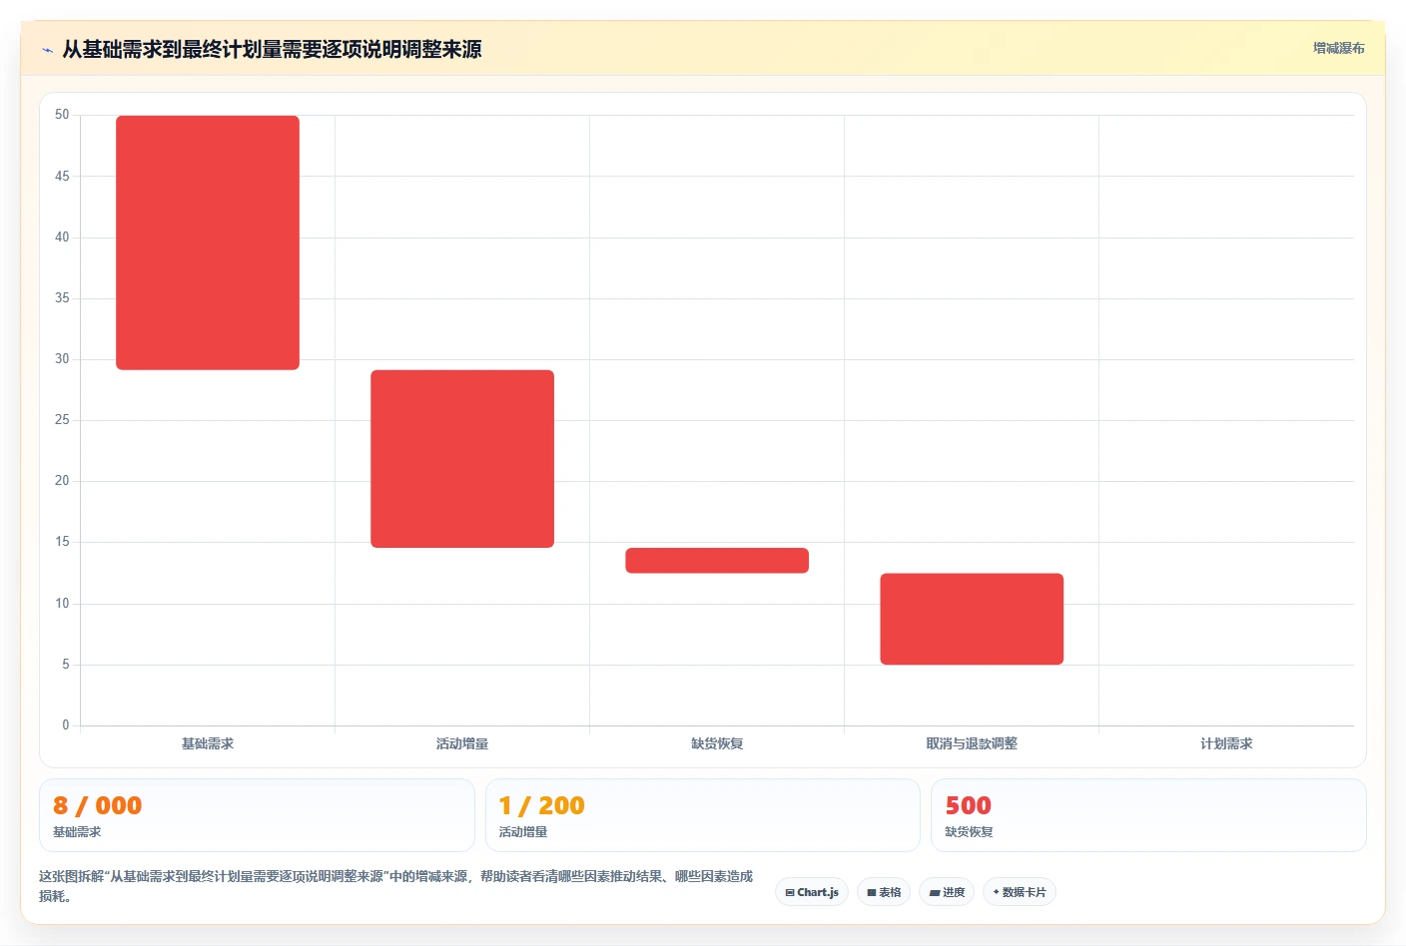Click the red 活动增量 waterfall bar

click(462, 459)
